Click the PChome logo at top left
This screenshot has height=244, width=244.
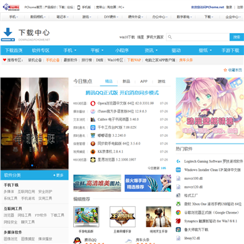click(11, 7)
